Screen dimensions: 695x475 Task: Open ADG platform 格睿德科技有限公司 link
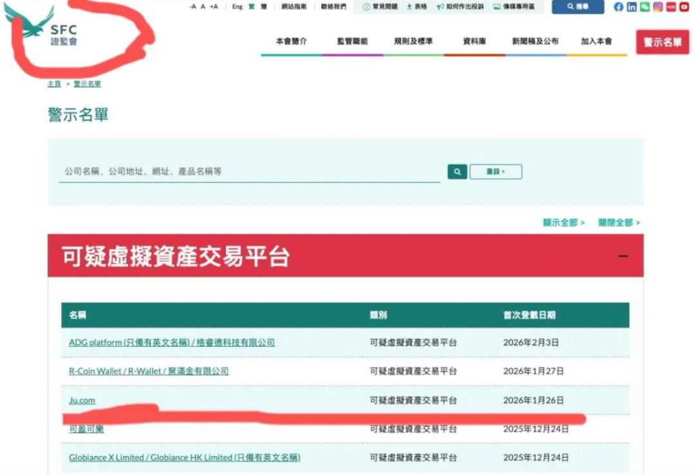point(172,342)
